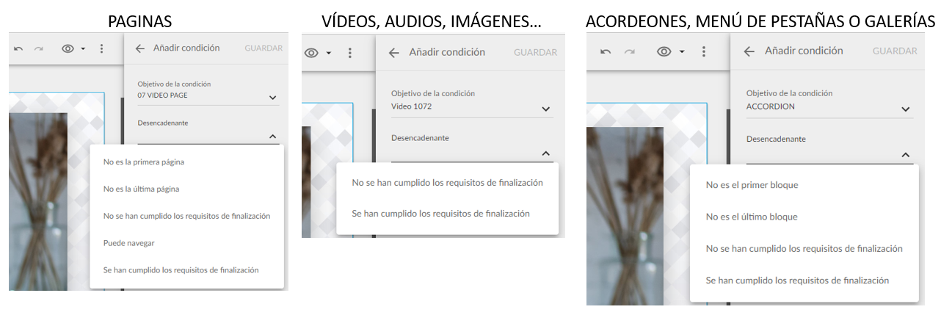
Task: Toggle preview eye icon in PAGINAS panel
Action: pyautogui.click(x=69, y=49)
